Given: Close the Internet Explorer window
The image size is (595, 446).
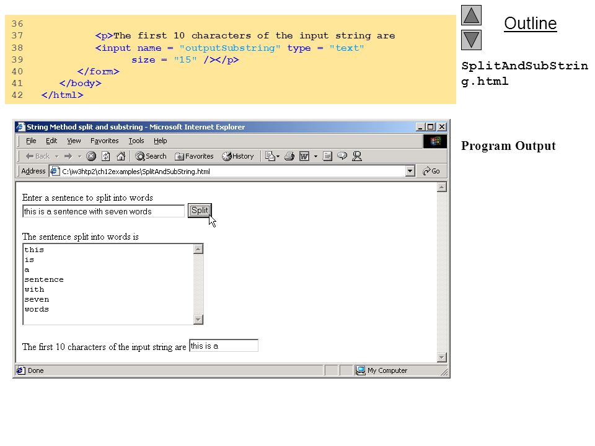Looking at the screenshot, I should click(x=442, y=127).
